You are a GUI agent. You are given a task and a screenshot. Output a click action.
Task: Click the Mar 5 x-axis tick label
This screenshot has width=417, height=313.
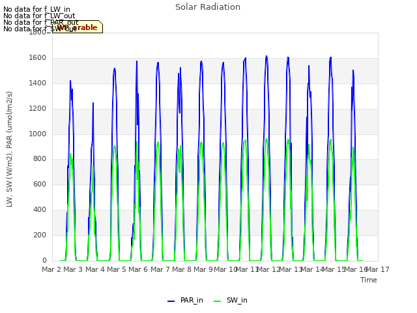coord(117,269)
